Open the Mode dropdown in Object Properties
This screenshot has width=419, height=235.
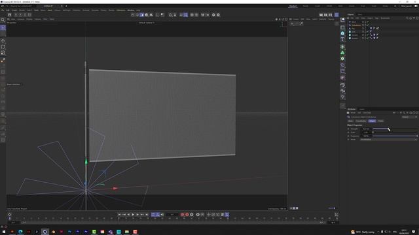pos(388,139)
